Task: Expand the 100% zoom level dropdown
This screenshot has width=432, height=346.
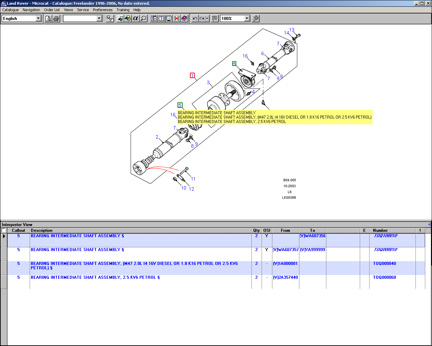Action: coord(247,19)
